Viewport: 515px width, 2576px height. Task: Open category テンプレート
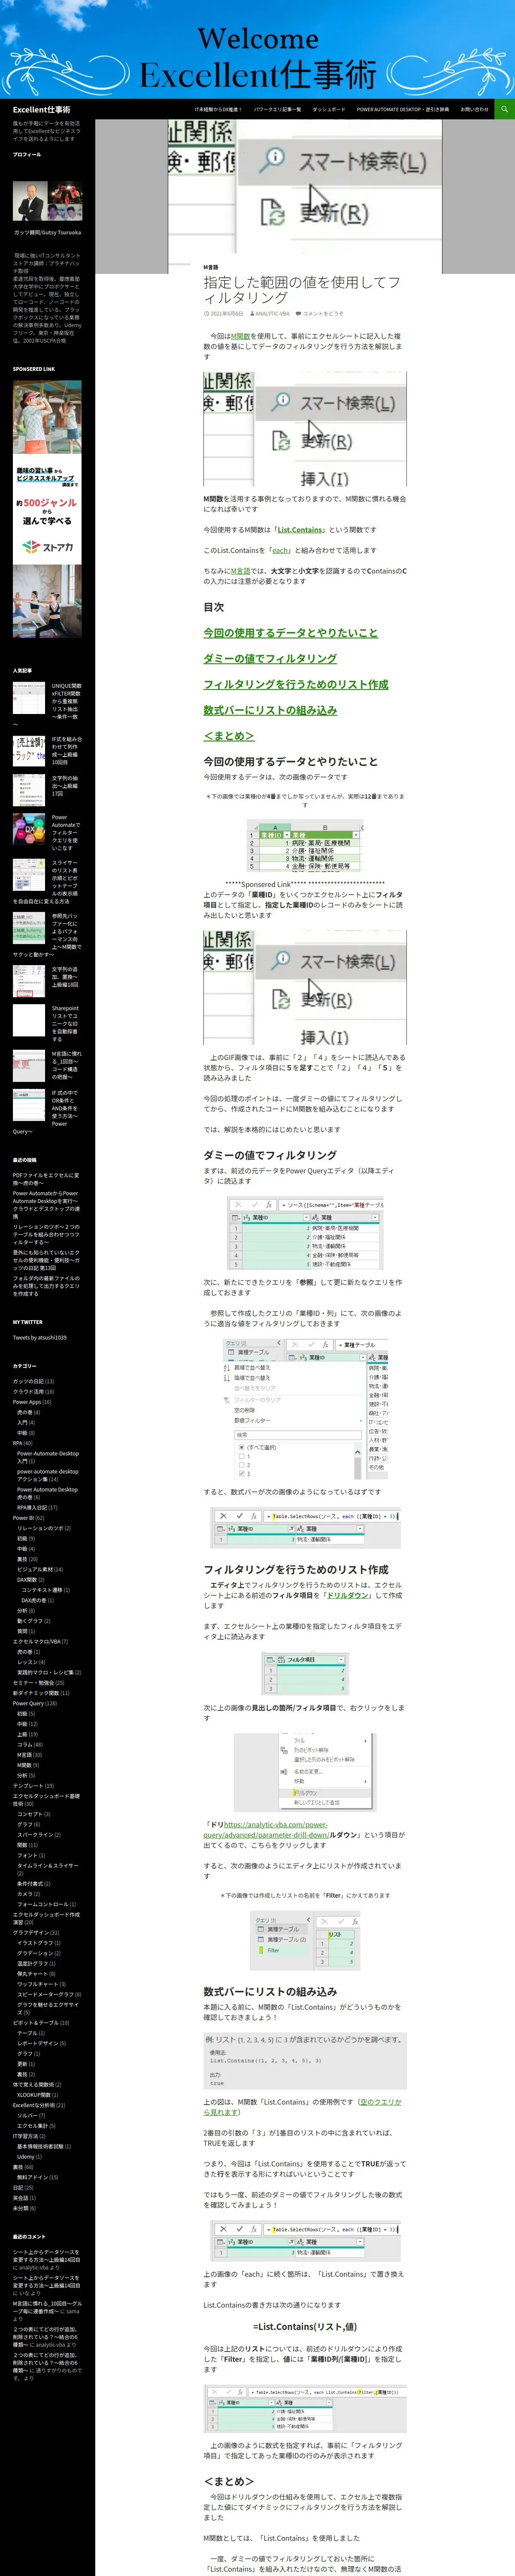tap(27, 1785)
